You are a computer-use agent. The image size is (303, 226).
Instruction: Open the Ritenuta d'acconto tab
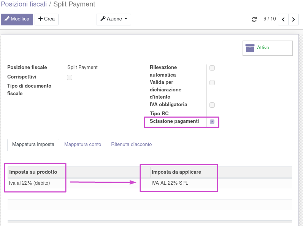tap(131, 144)
